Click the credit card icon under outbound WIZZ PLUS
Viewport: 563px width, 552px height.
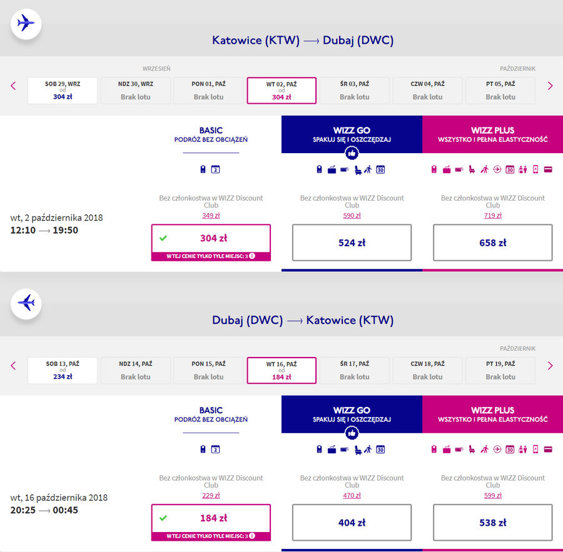click(548, 169)
